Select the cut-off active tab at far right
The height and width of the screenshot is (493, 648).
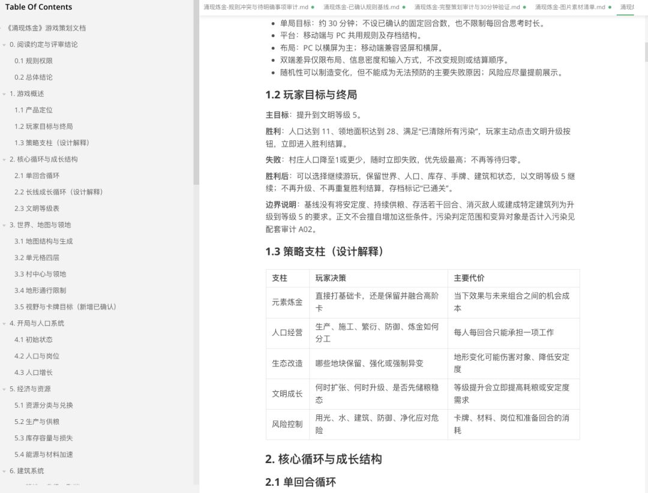pos(627,7)
